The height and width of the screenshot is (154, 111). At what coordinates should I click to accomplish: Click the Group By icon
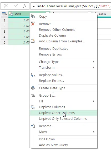tap(33, 95)
